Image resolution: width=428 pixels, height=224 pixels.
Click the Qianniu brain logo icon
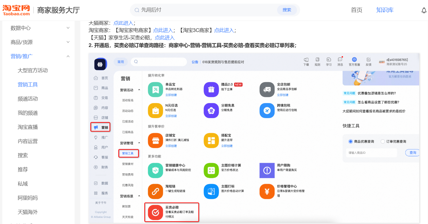coord(100,65)
